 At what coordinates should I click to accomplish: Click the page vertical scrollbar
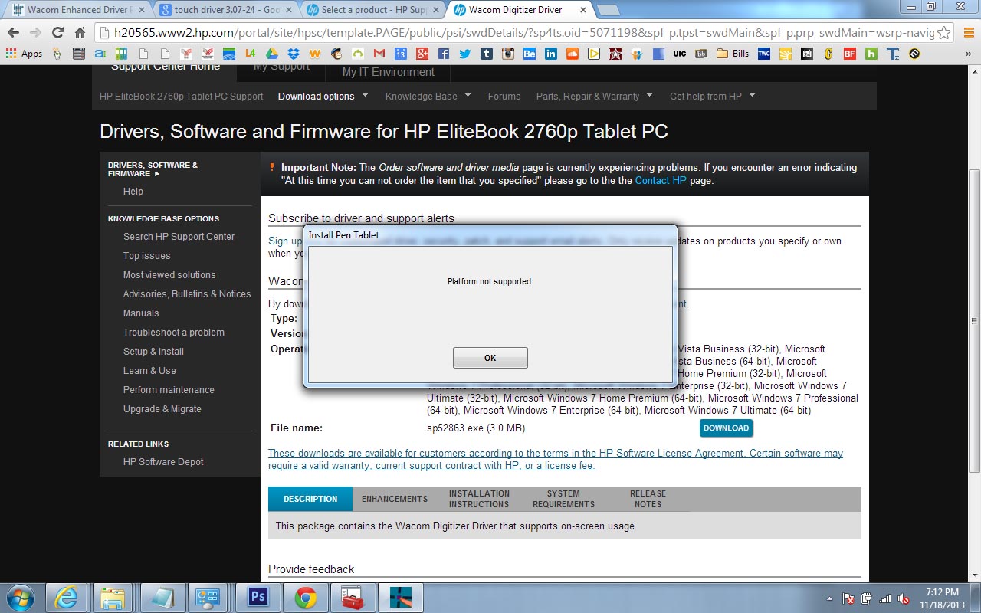click(974, 322)
